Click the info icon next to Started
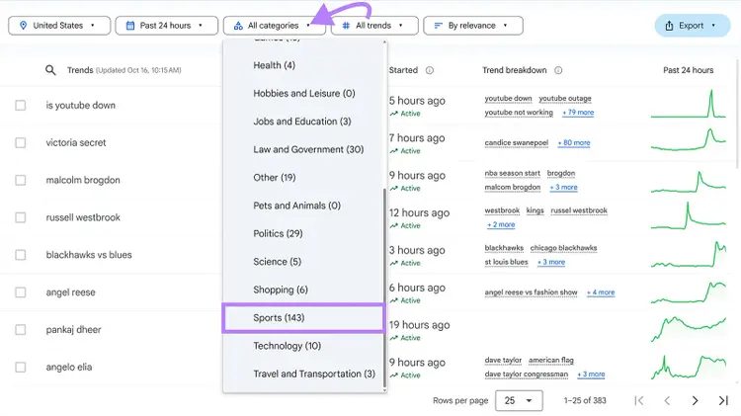 pyautogui.click(x=429, y=70)
